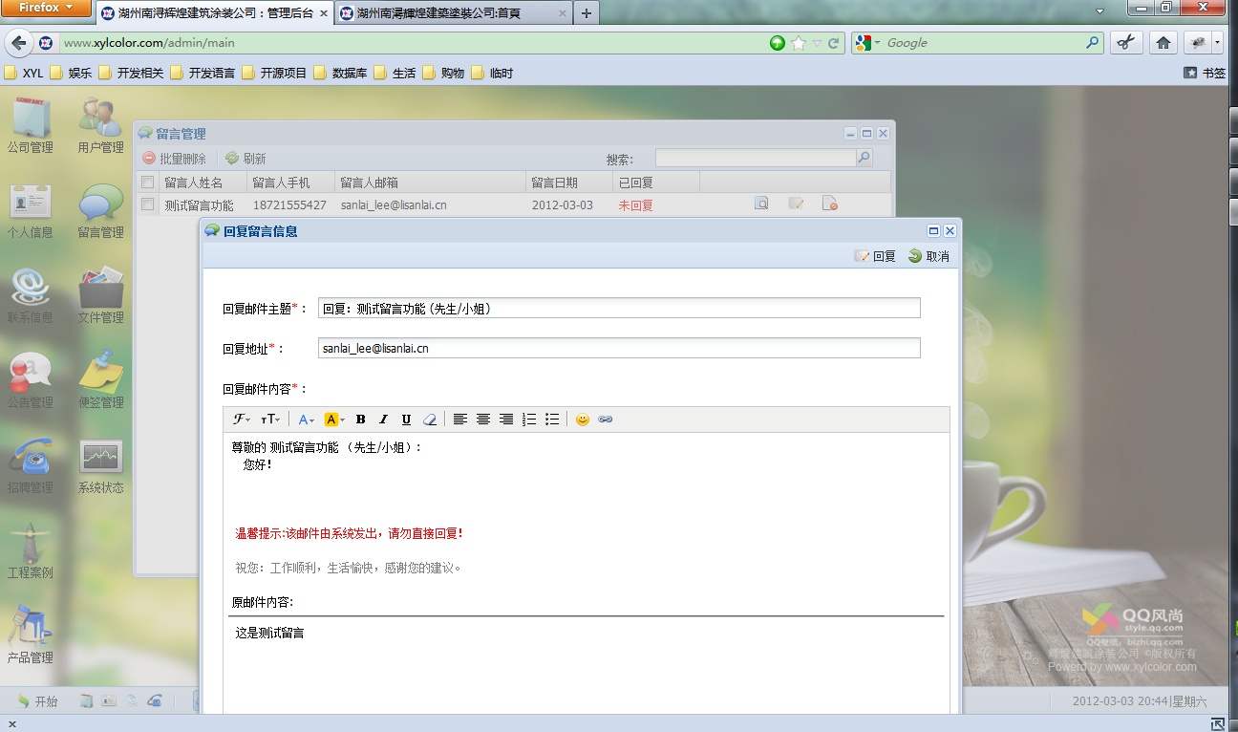Go to the Firefox home page
This screenshot has width=1238, height=732.
click(x=1163, y=43)
